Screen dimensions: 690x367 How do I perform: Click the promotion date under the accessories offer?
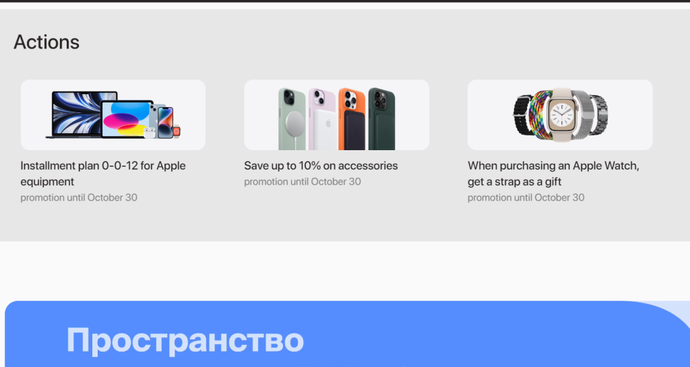303,182
